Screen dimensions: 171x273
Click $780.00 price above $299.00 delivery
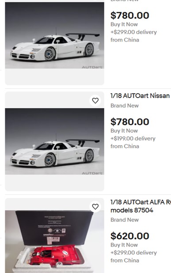[130, 15]
